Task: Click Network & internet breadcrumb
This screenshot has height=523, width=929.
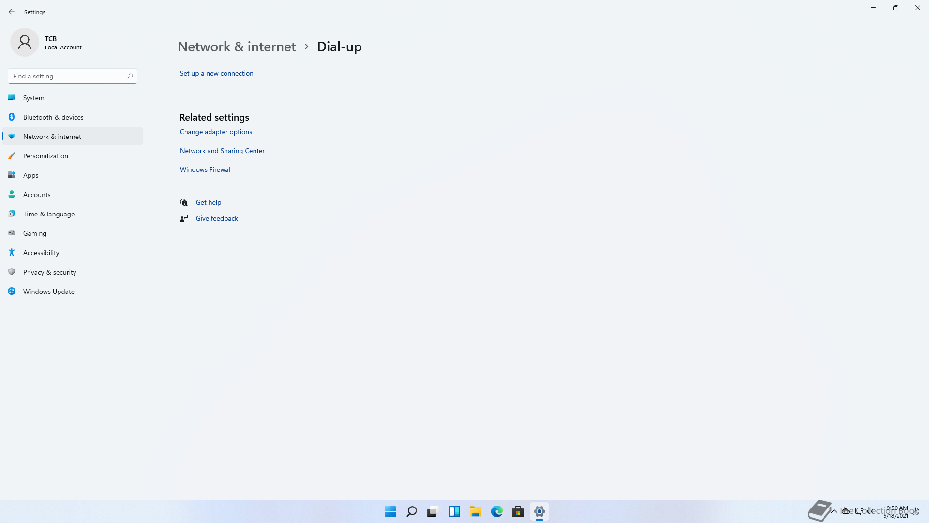Action: [x=237, y=46]
